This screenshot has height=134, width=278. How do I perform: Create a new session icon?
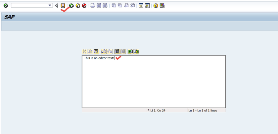(x=141, y=6)
